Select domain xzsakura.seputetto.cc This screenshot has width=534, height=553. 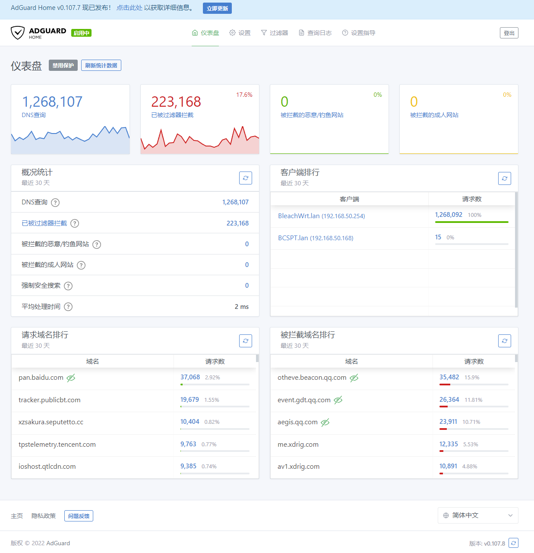coord(51,422)
